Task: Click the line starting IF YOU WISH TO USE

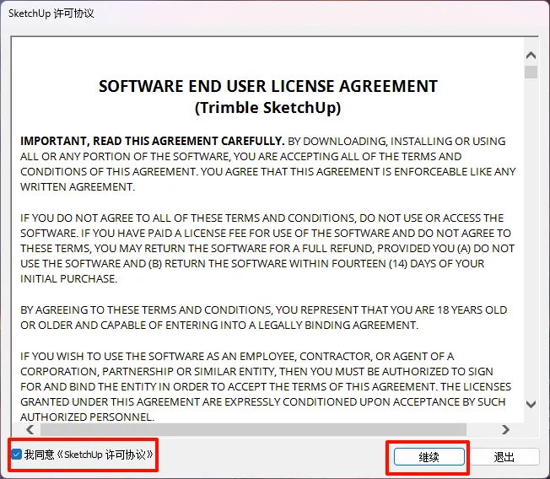Action: 237,356
